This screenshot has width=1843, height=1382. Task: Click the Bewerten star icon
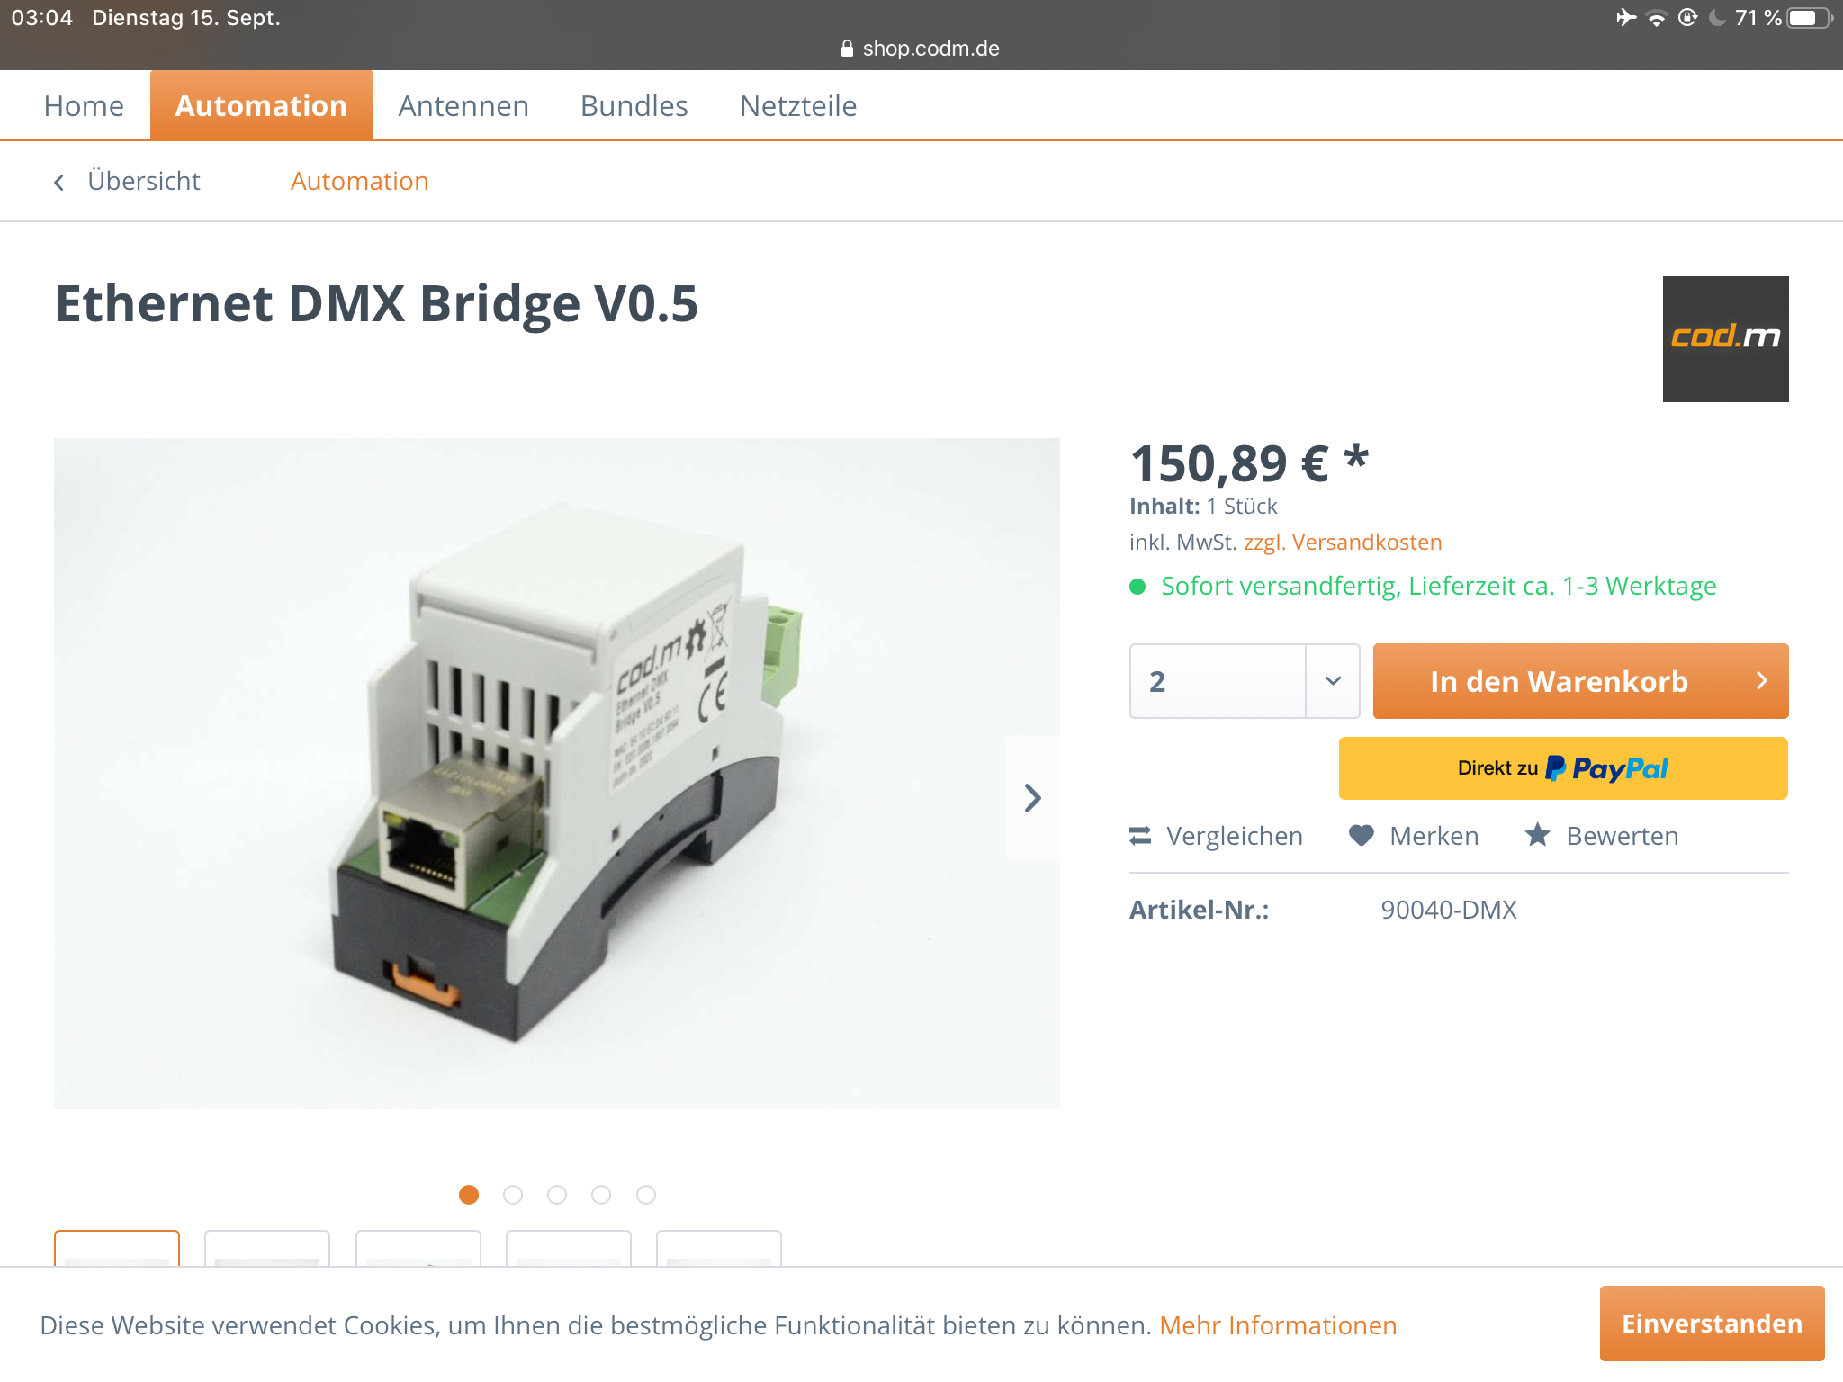(x=1538, y=836)
